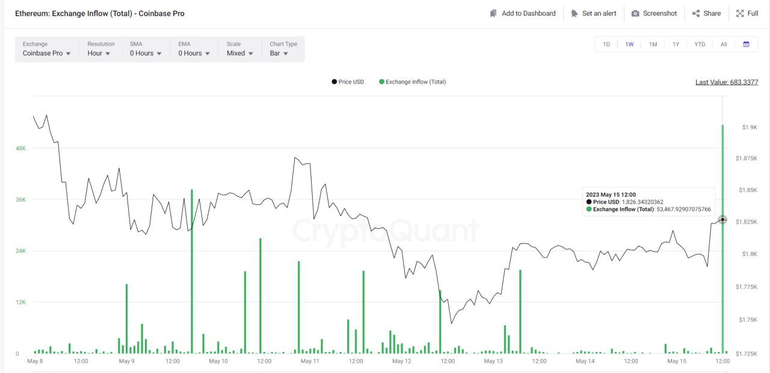Click the Set an alert bell icon
770x373 pixels.
(x=574, y=13)
